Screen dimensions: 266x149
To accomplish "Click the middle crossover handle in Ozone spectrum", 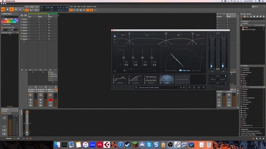I will click(x=166, y=34).
